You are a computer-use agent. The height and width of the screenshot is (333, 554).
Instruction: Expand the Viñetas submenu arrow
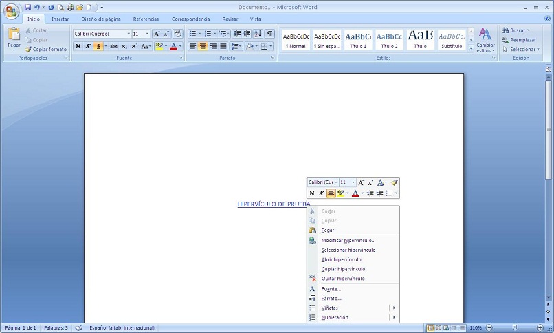394,308
